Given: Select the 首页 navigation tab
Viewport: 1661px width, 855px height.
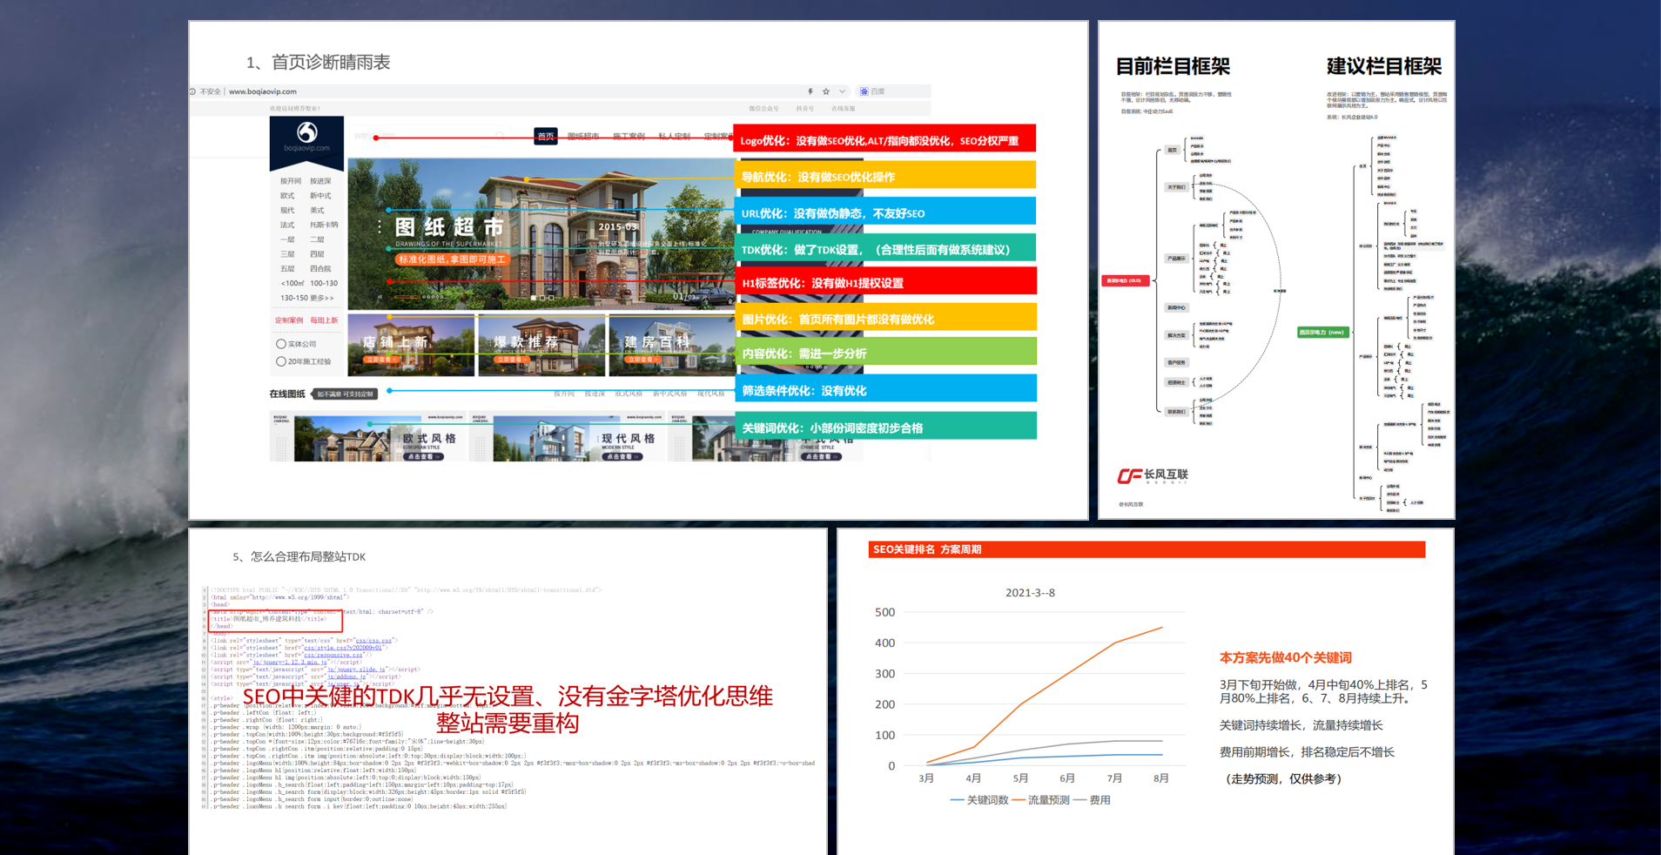Looking at the screenshot, I should [x=546, y=137].
